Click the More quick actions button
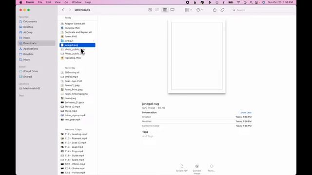The width and height of the screenshot is (312, 175). point(212,168)
